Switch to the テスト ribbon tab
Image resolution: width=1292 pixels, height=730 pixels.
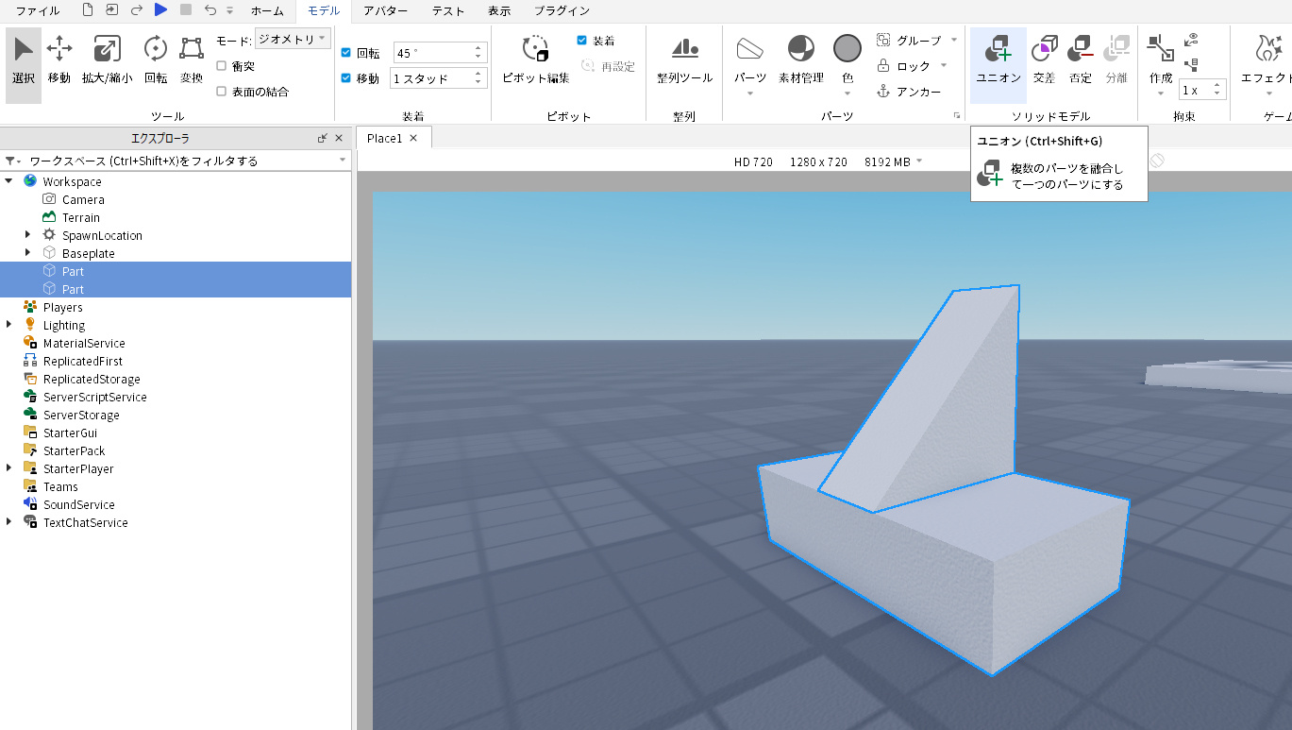click(x=447, y=10)
